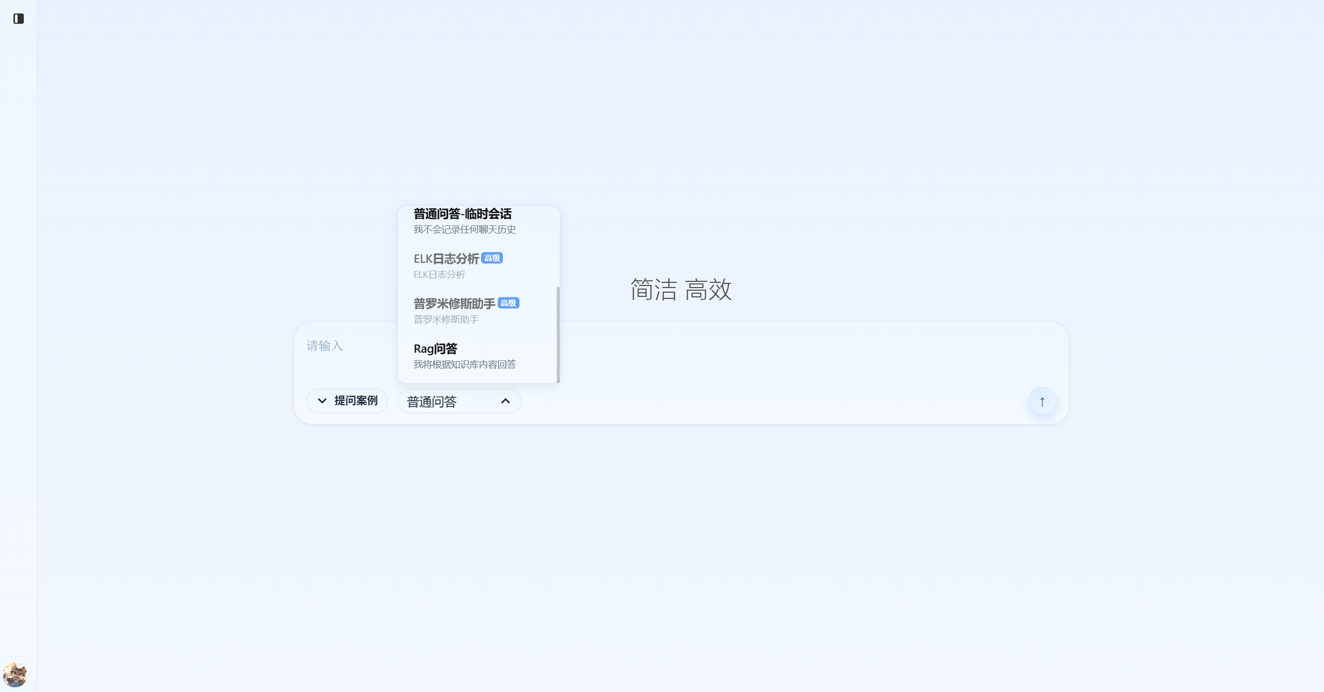Click the 我将根据知识库内容回答 description

click(464, 365)
